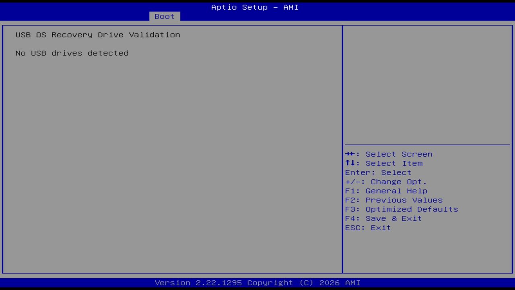Image resolution: width=515 pixels, height=290 pixels.
Task: Click the Enter: Select help line
Action: [378, 173]
